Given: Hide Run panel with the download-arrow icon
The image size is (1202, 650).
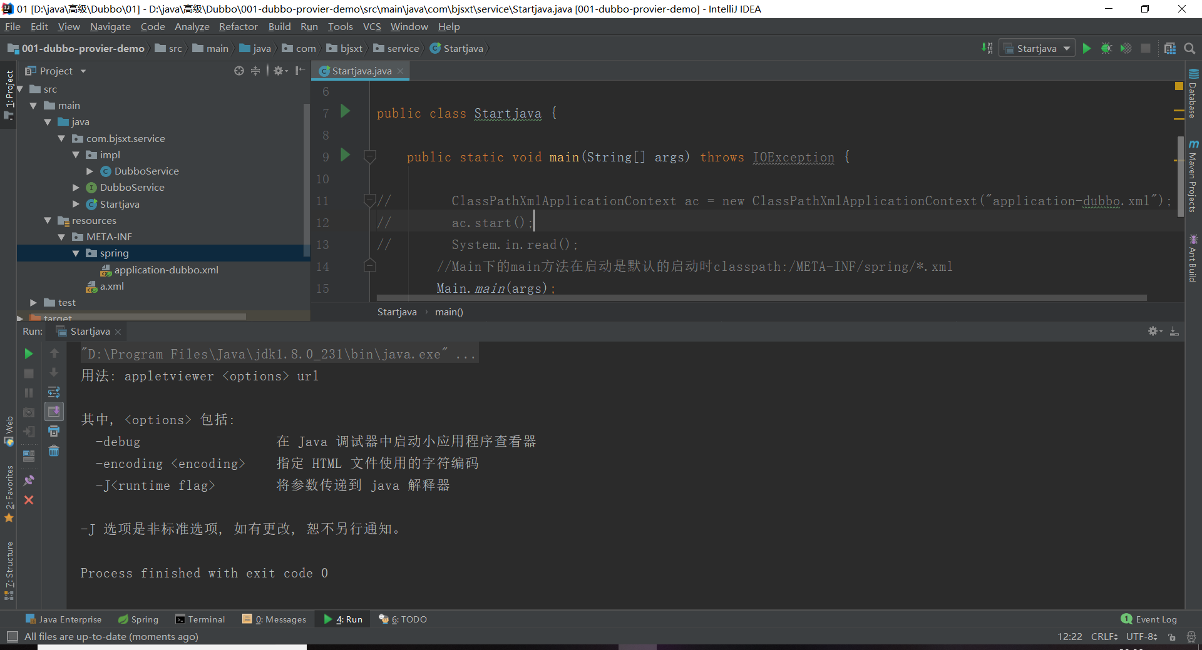Looking at the screenshot, I should tap(1174, 331).
